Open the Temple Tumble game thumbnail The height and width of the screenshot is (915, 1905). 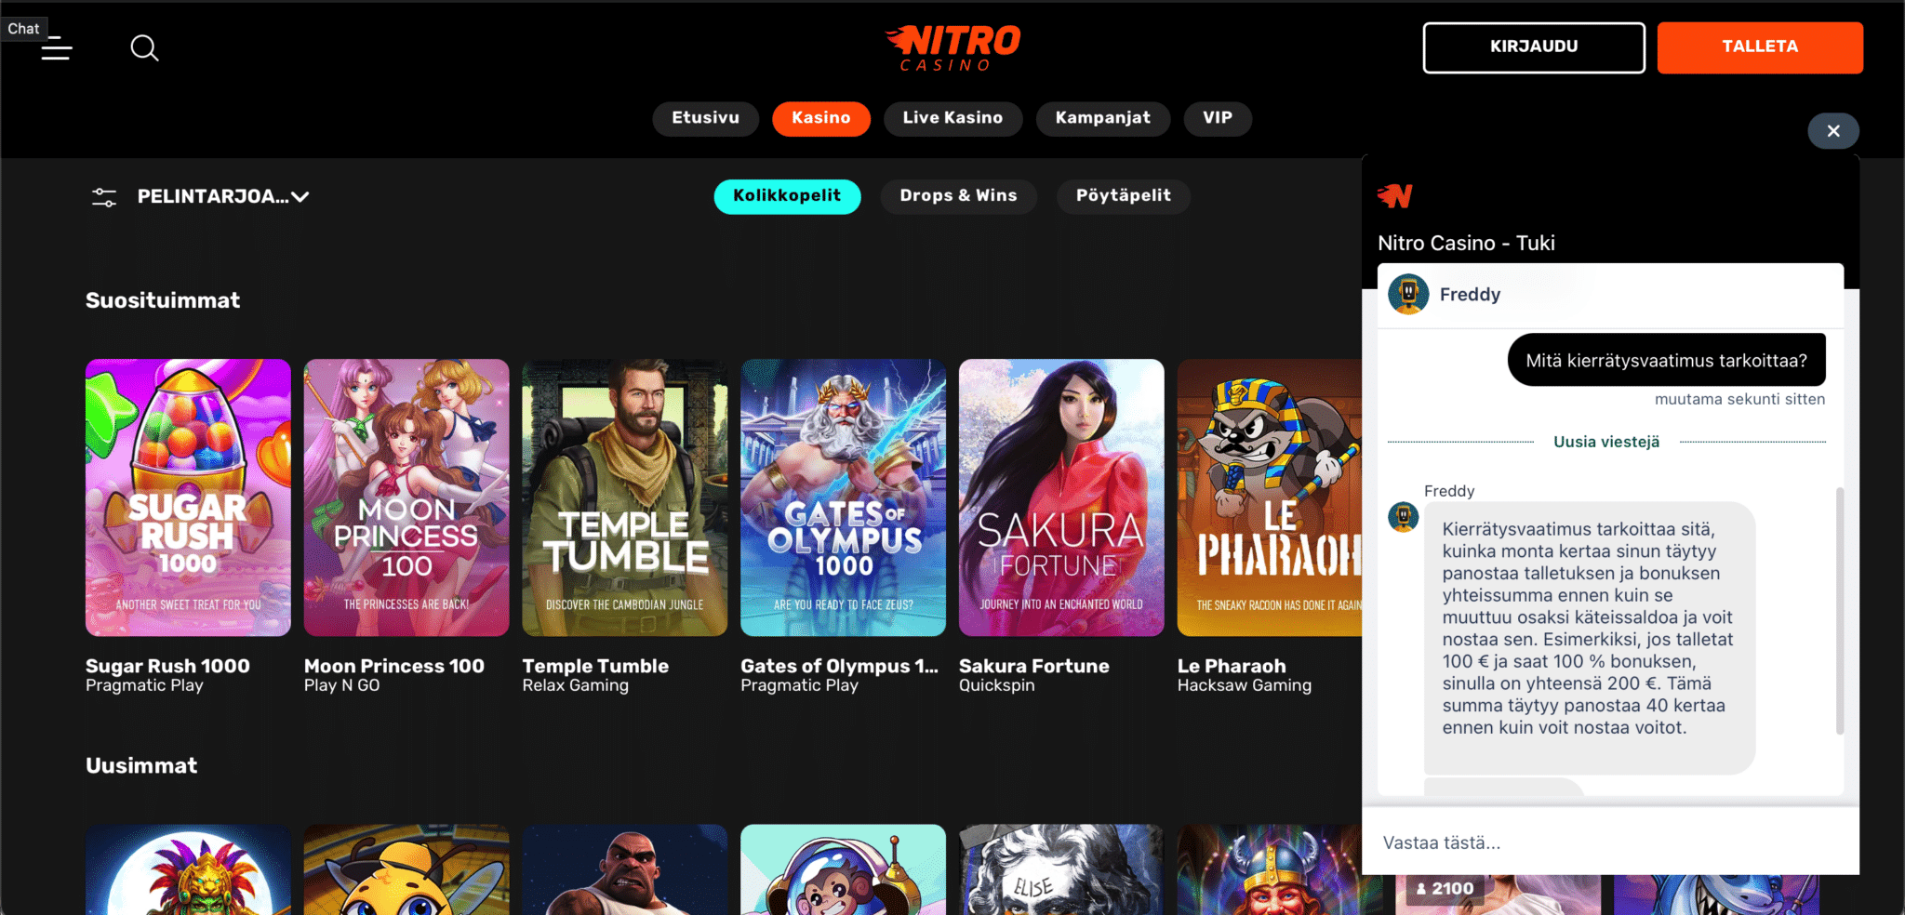(625, 497)
